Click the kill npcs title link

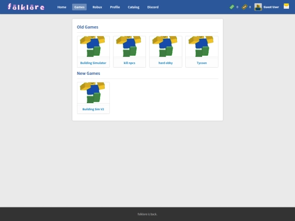coord(129,63)
